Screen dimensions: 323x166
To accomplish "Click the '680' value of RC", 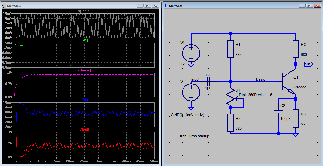I will 304,55.
